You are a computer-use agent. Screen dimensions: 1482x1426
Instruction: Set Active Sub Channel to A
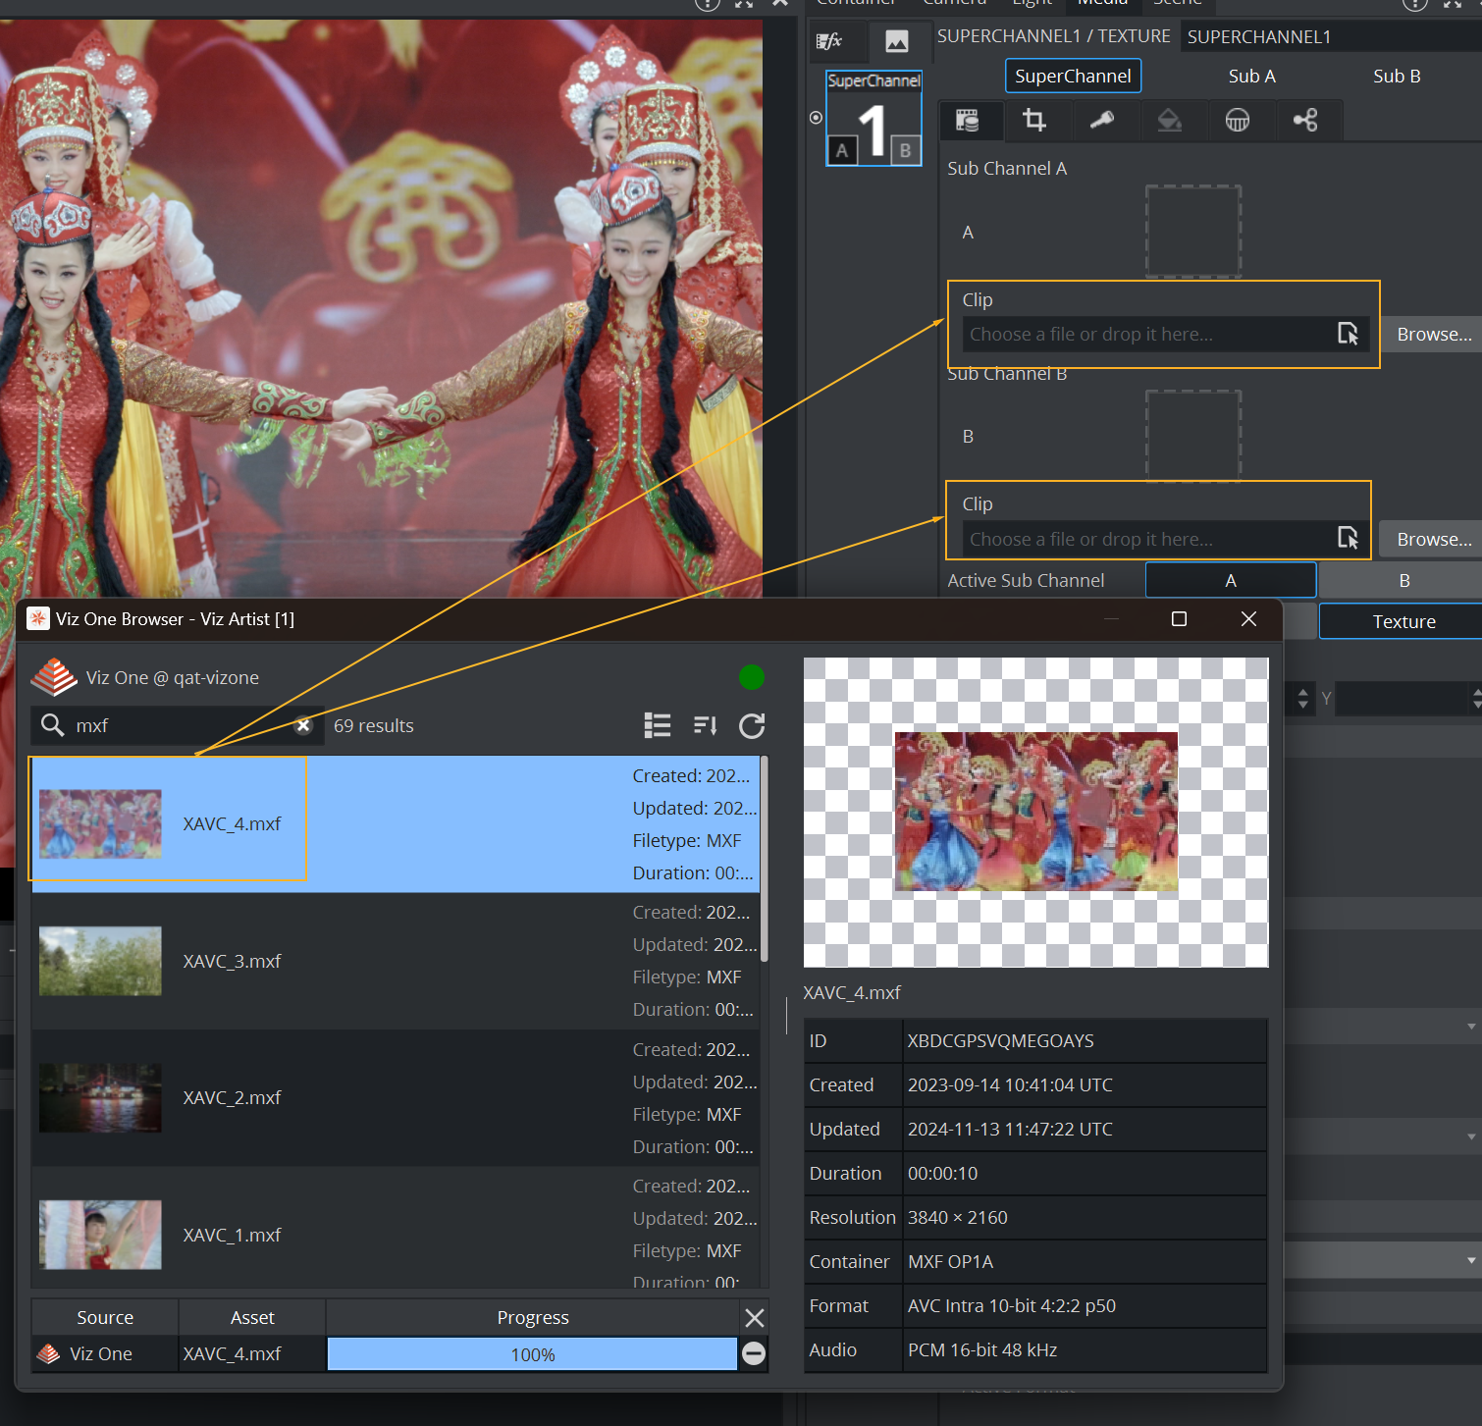tap(1230, 580)
